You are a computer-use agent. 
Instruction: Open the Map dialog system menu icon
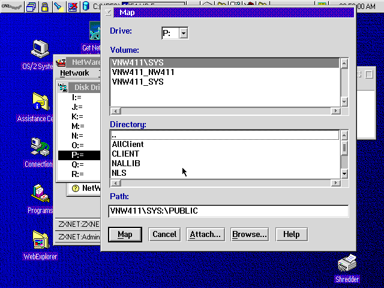tap(108, 13)
